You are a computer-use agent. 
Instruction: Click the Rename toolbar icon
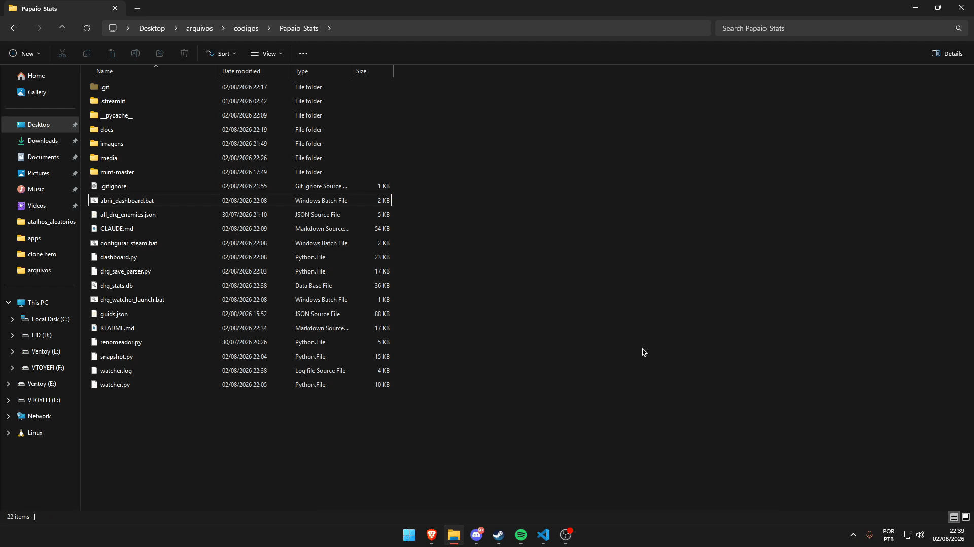[x=135, y=53]
